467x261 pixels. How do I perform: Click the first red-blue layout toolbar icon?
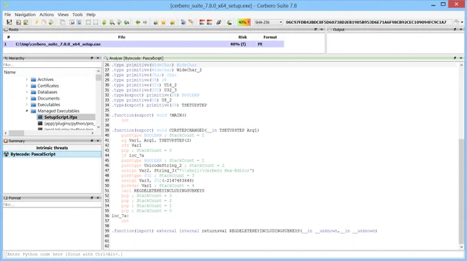[x=202, y=22]
